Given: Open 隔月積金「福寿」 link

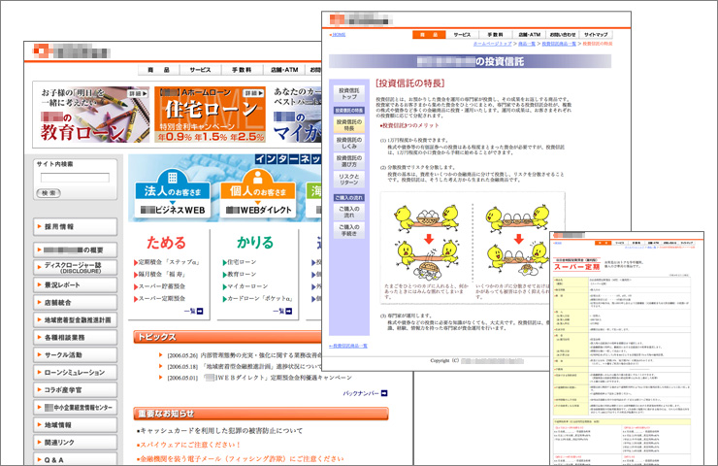Looking at the screenshot, I should click(x=160, y=274).
